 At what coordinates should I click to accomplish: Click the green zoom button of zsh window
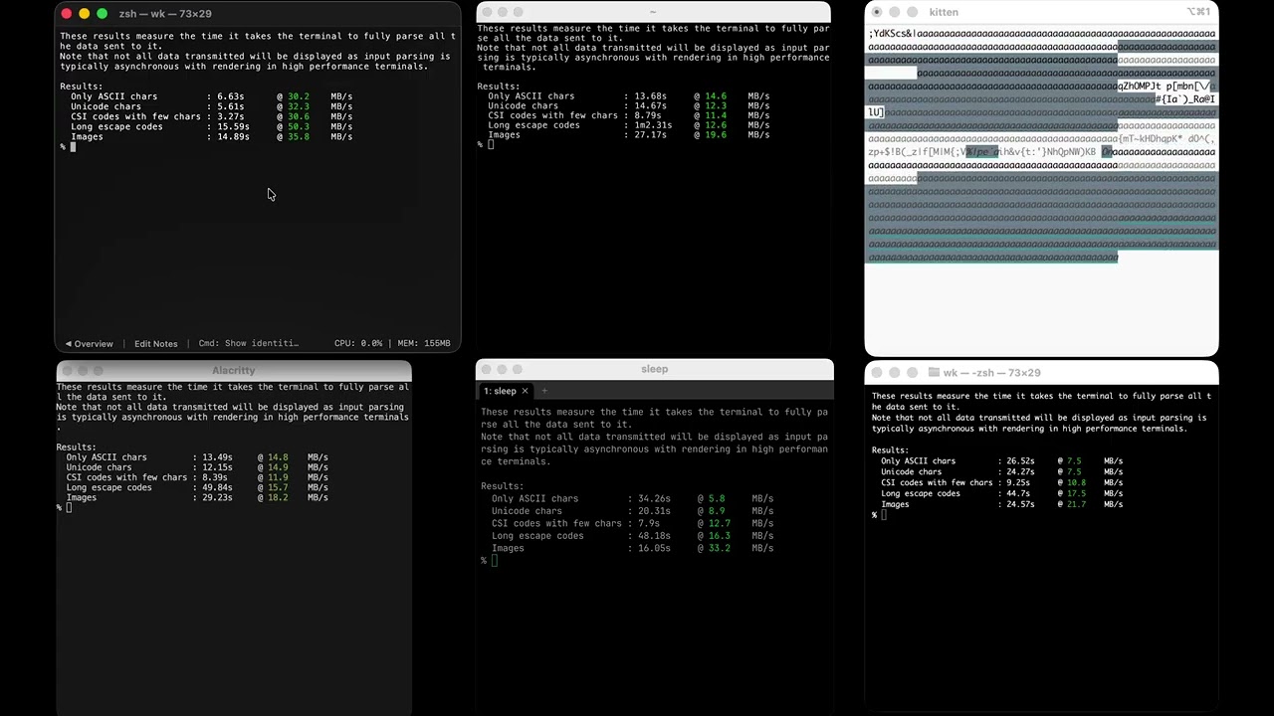(102, 14)
